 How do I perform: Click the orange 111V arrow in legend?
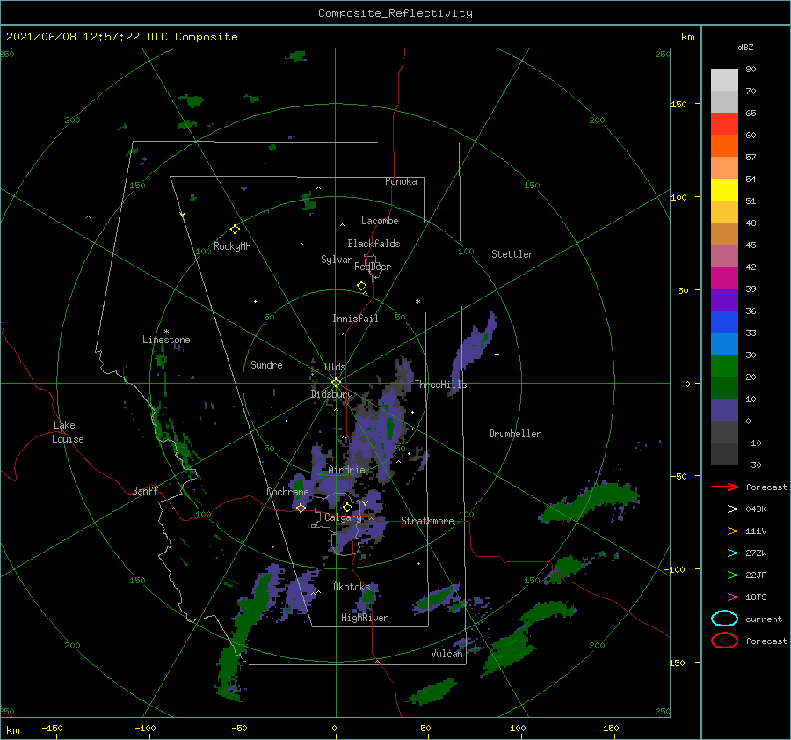pyautogui.click(x=724, y=531)
